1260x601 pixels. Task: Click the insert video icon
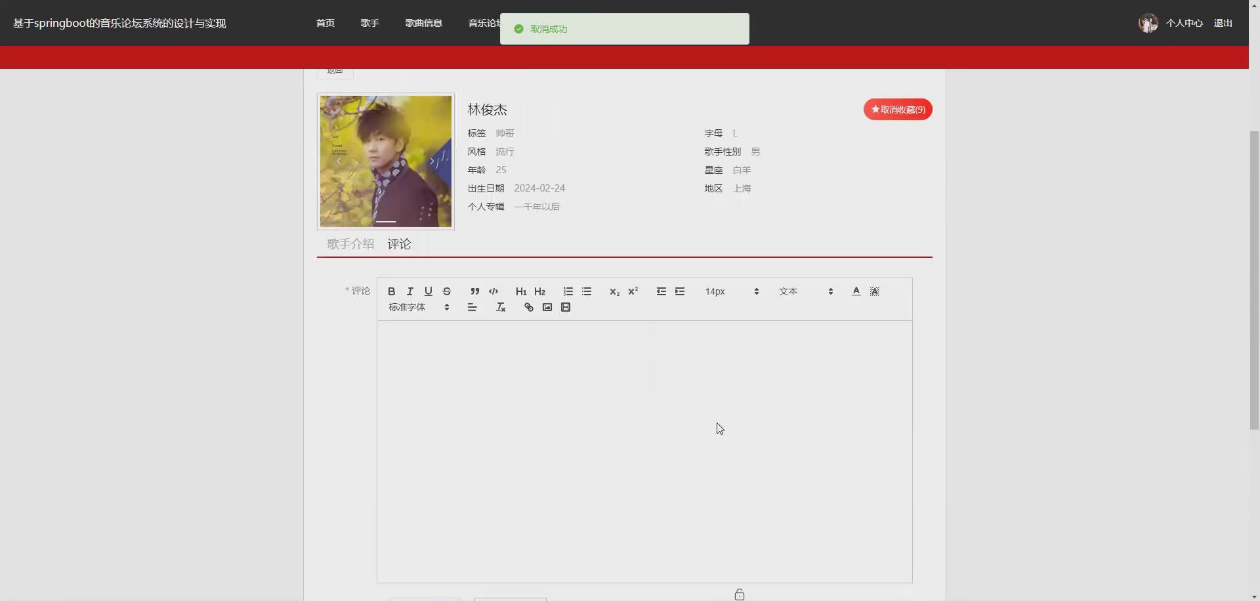tap(566, 306)
